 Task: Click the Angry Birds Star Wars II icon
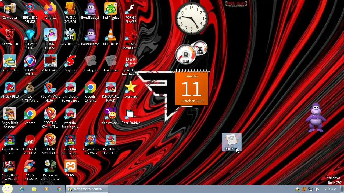pyautogui.click(x=10, y=170)
